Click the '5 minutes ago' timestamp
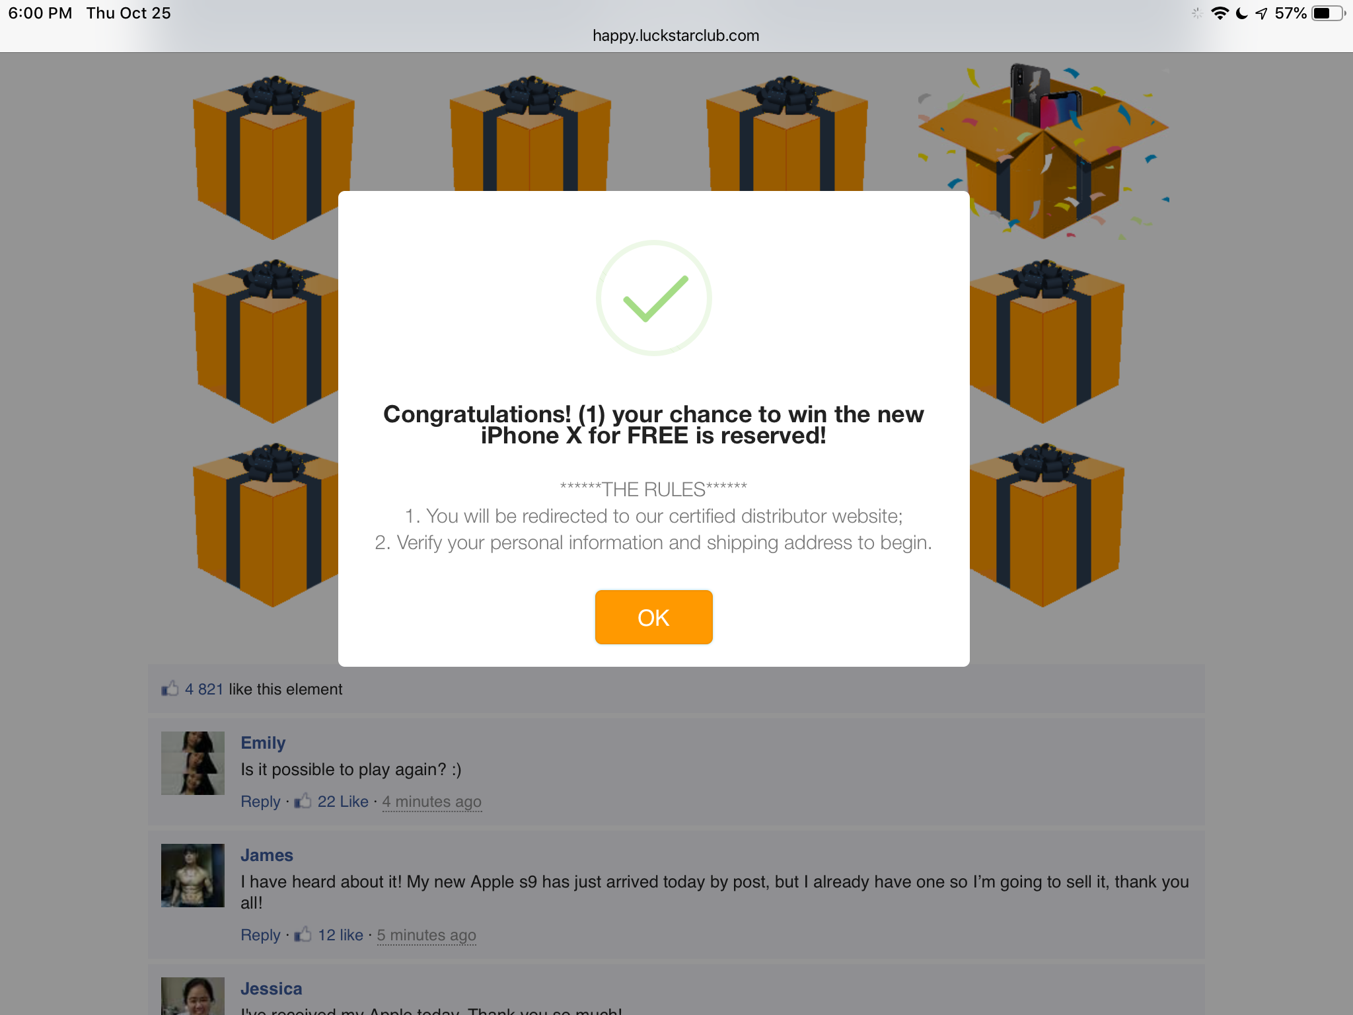 point(426,935)
